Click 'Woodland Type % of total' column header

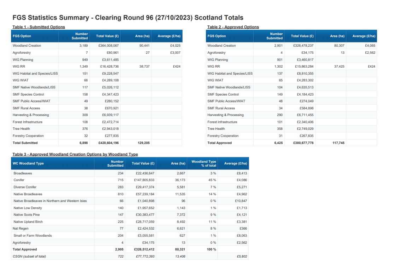(203, 163)
